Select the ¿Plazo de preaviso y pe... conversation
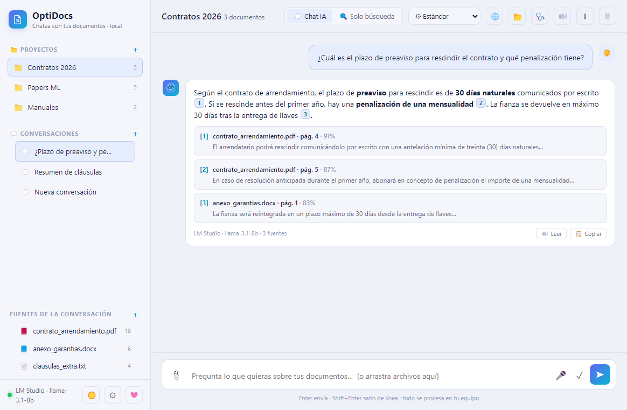This screenshot has width=627, height=410. click(x=75, y=151)
